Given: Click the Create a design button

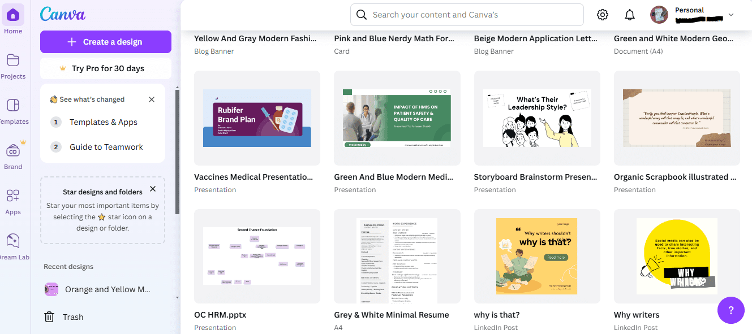Looking at the screenshot, I should 105,42.
